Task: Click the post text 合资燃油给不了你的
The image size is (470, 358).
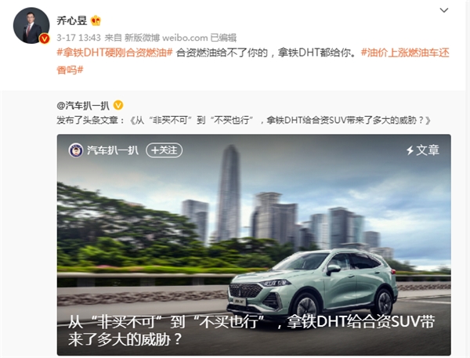Action: 222,52
